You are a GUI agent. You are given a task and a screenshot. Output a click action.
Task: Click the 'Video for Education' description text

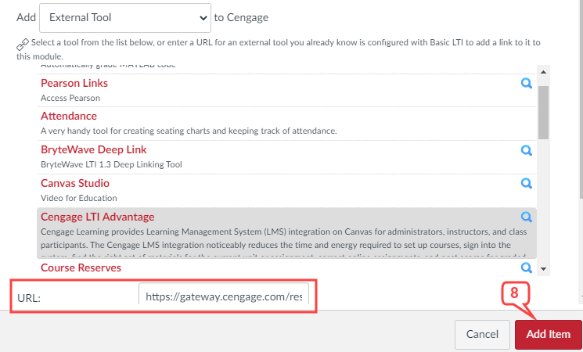(x=79, y=198)
